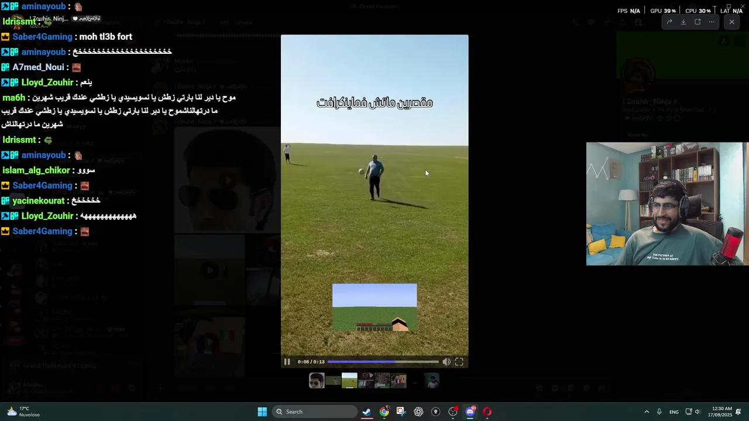Click the microphone tray icon
Viewport: 749px width, 421px height.
659,412
